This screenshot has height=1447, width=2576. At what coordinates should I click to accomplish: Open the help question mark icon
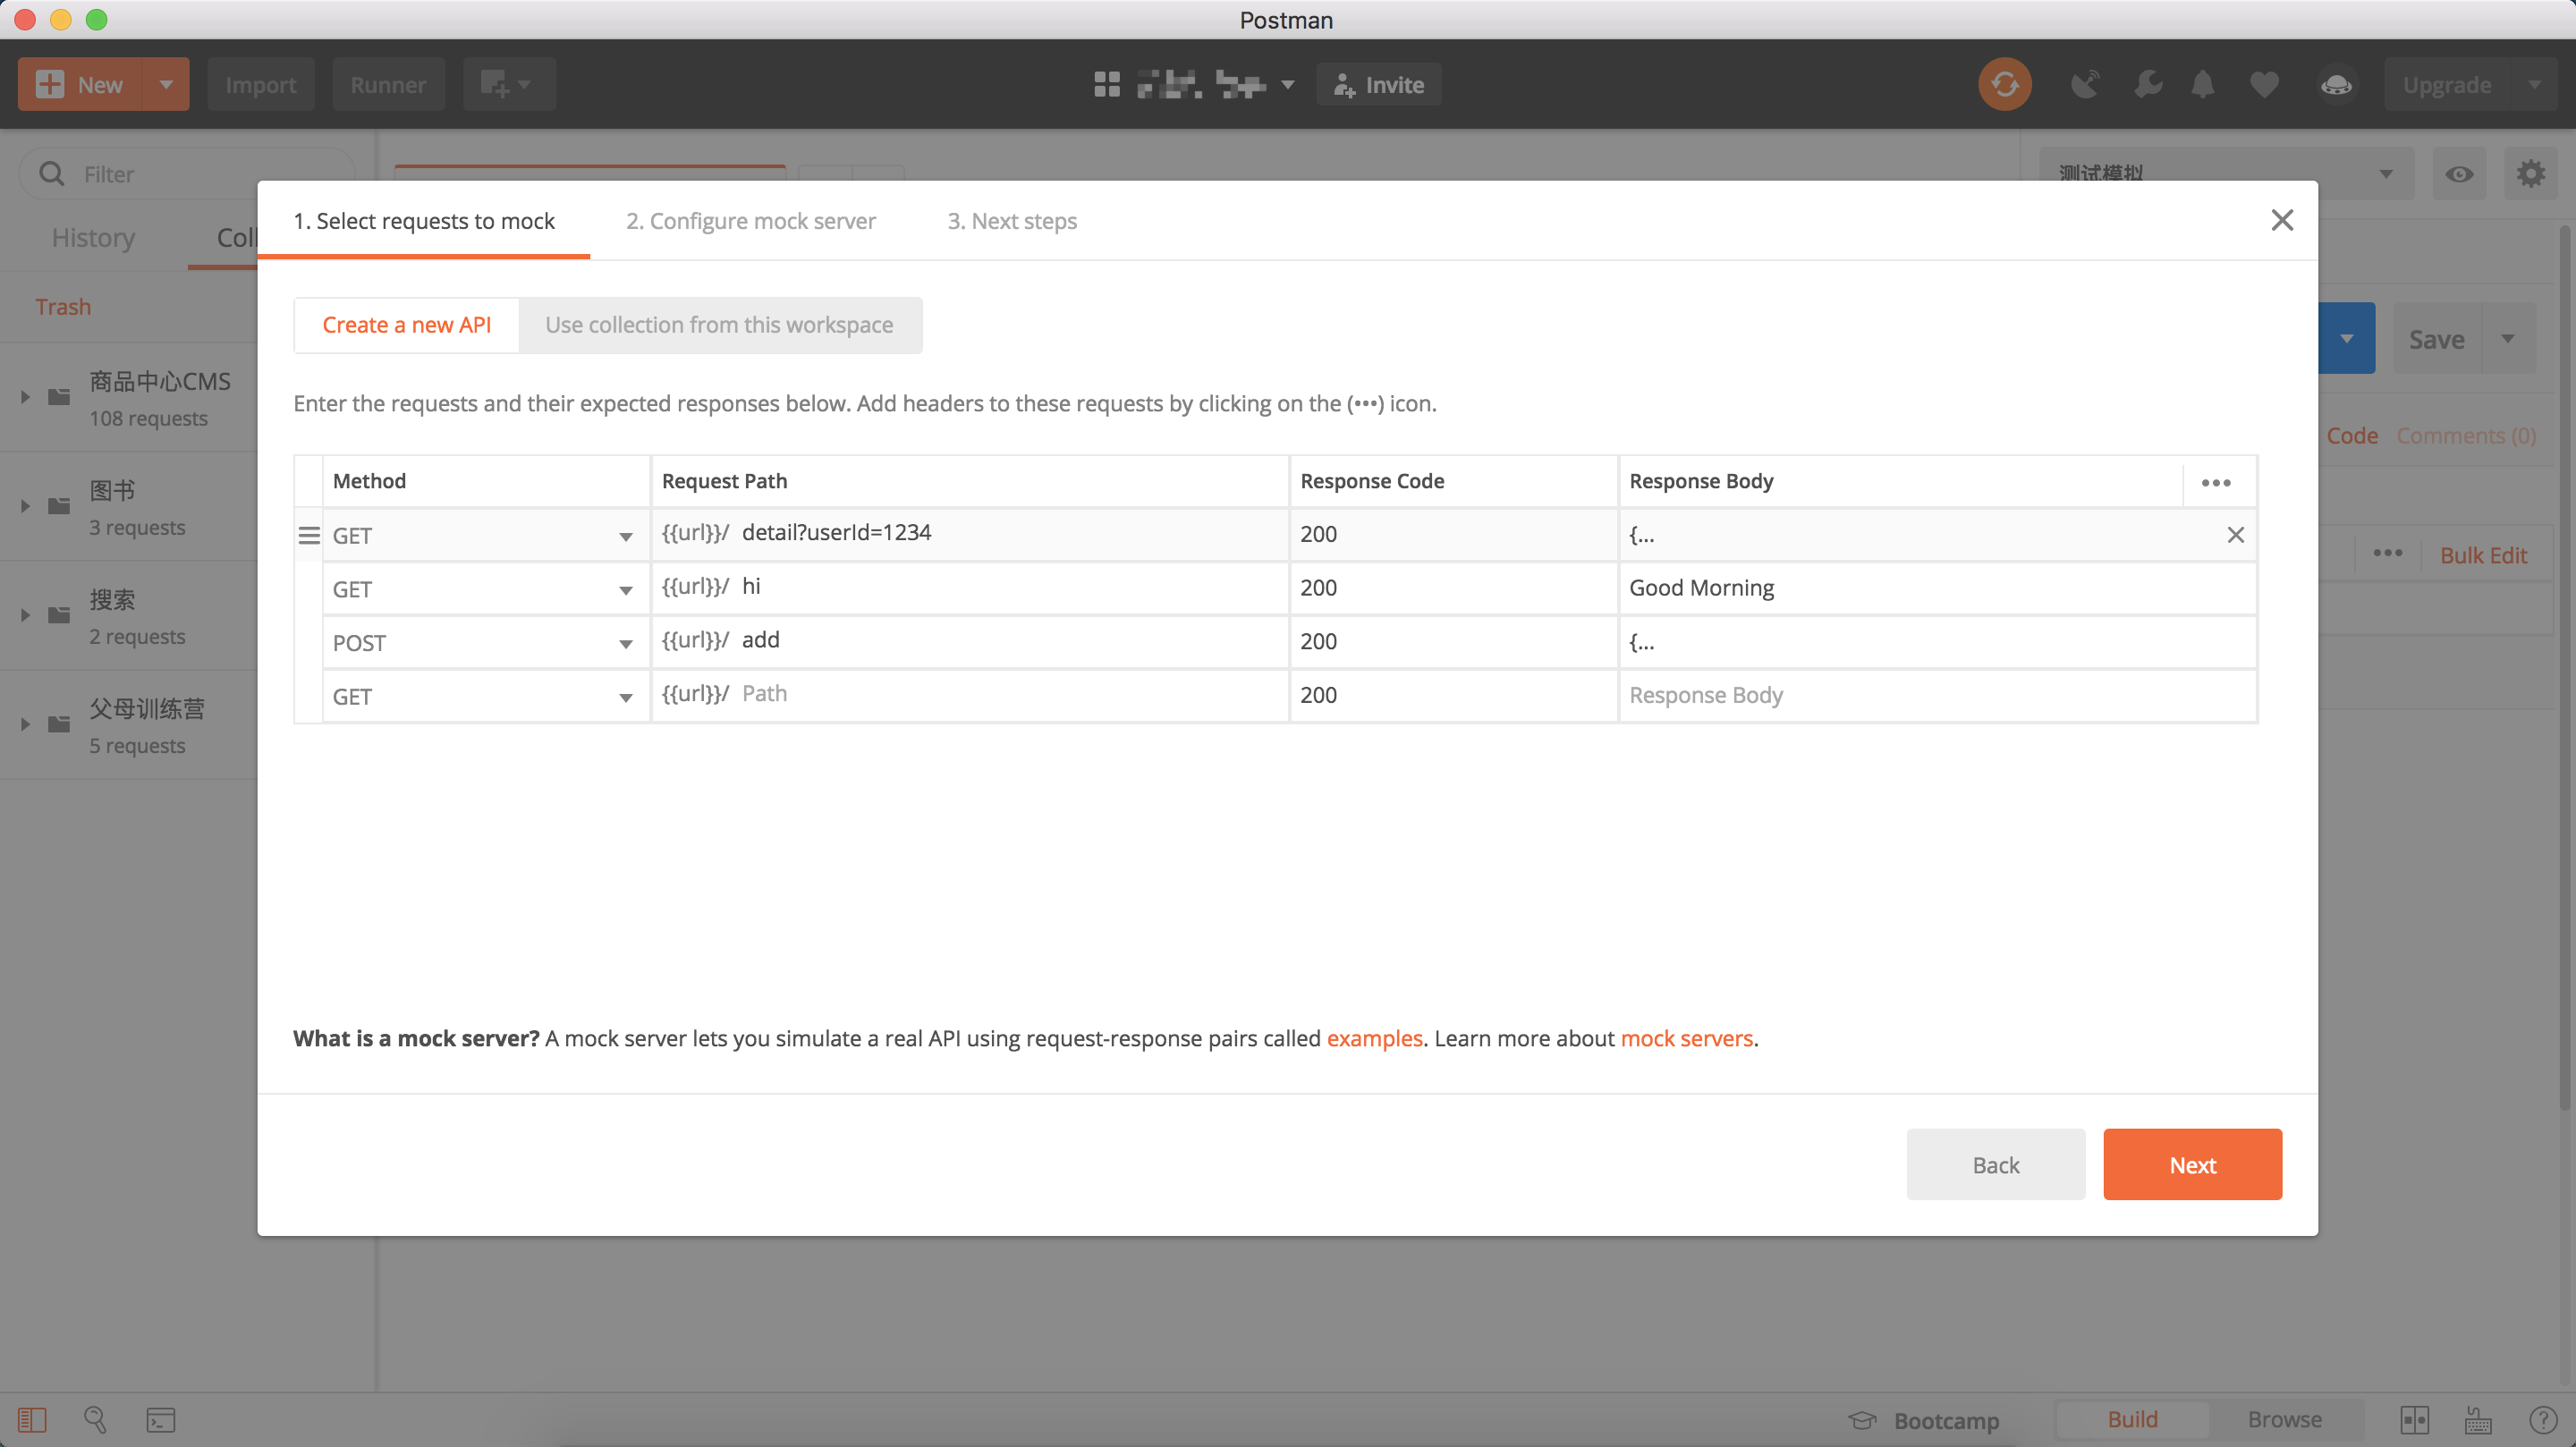pos(2542,1420)
